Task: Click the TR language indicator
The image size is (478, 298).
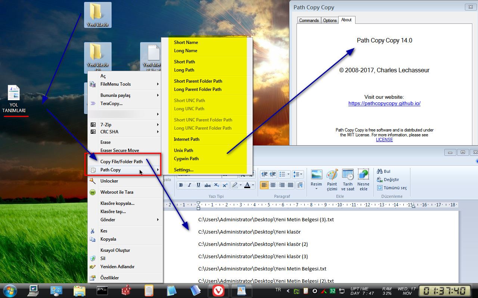Action: pos(278,290)
